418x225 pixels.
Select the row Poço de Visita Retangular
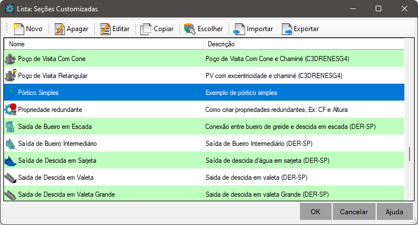pos(204,76)
